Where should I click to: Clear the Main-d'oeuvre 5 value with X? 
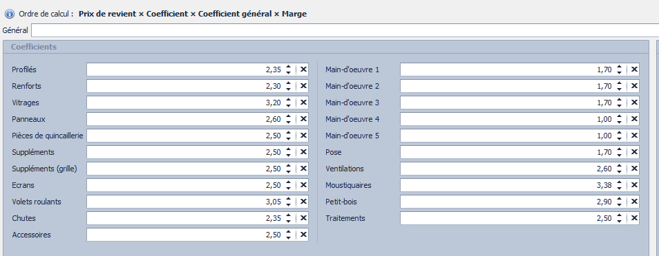[634, 136]
